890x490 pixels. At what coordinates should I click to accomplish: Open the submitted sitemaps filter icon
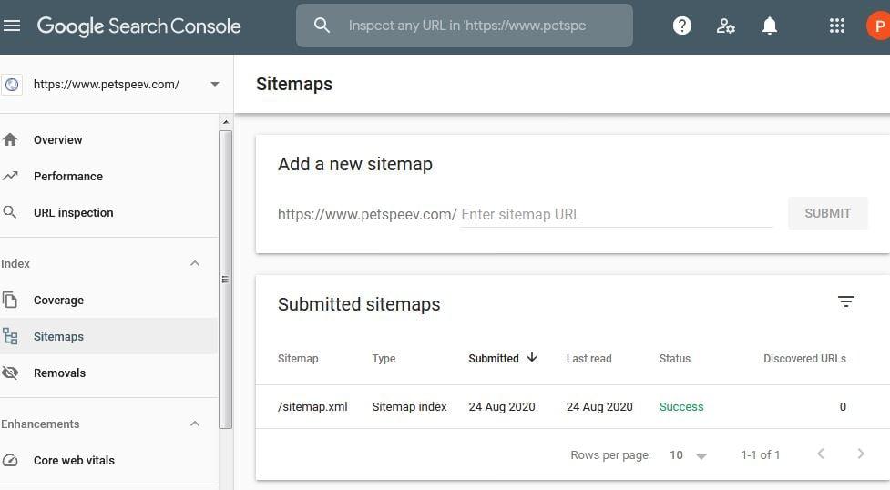pyautogui.click(x=845, y=301)
